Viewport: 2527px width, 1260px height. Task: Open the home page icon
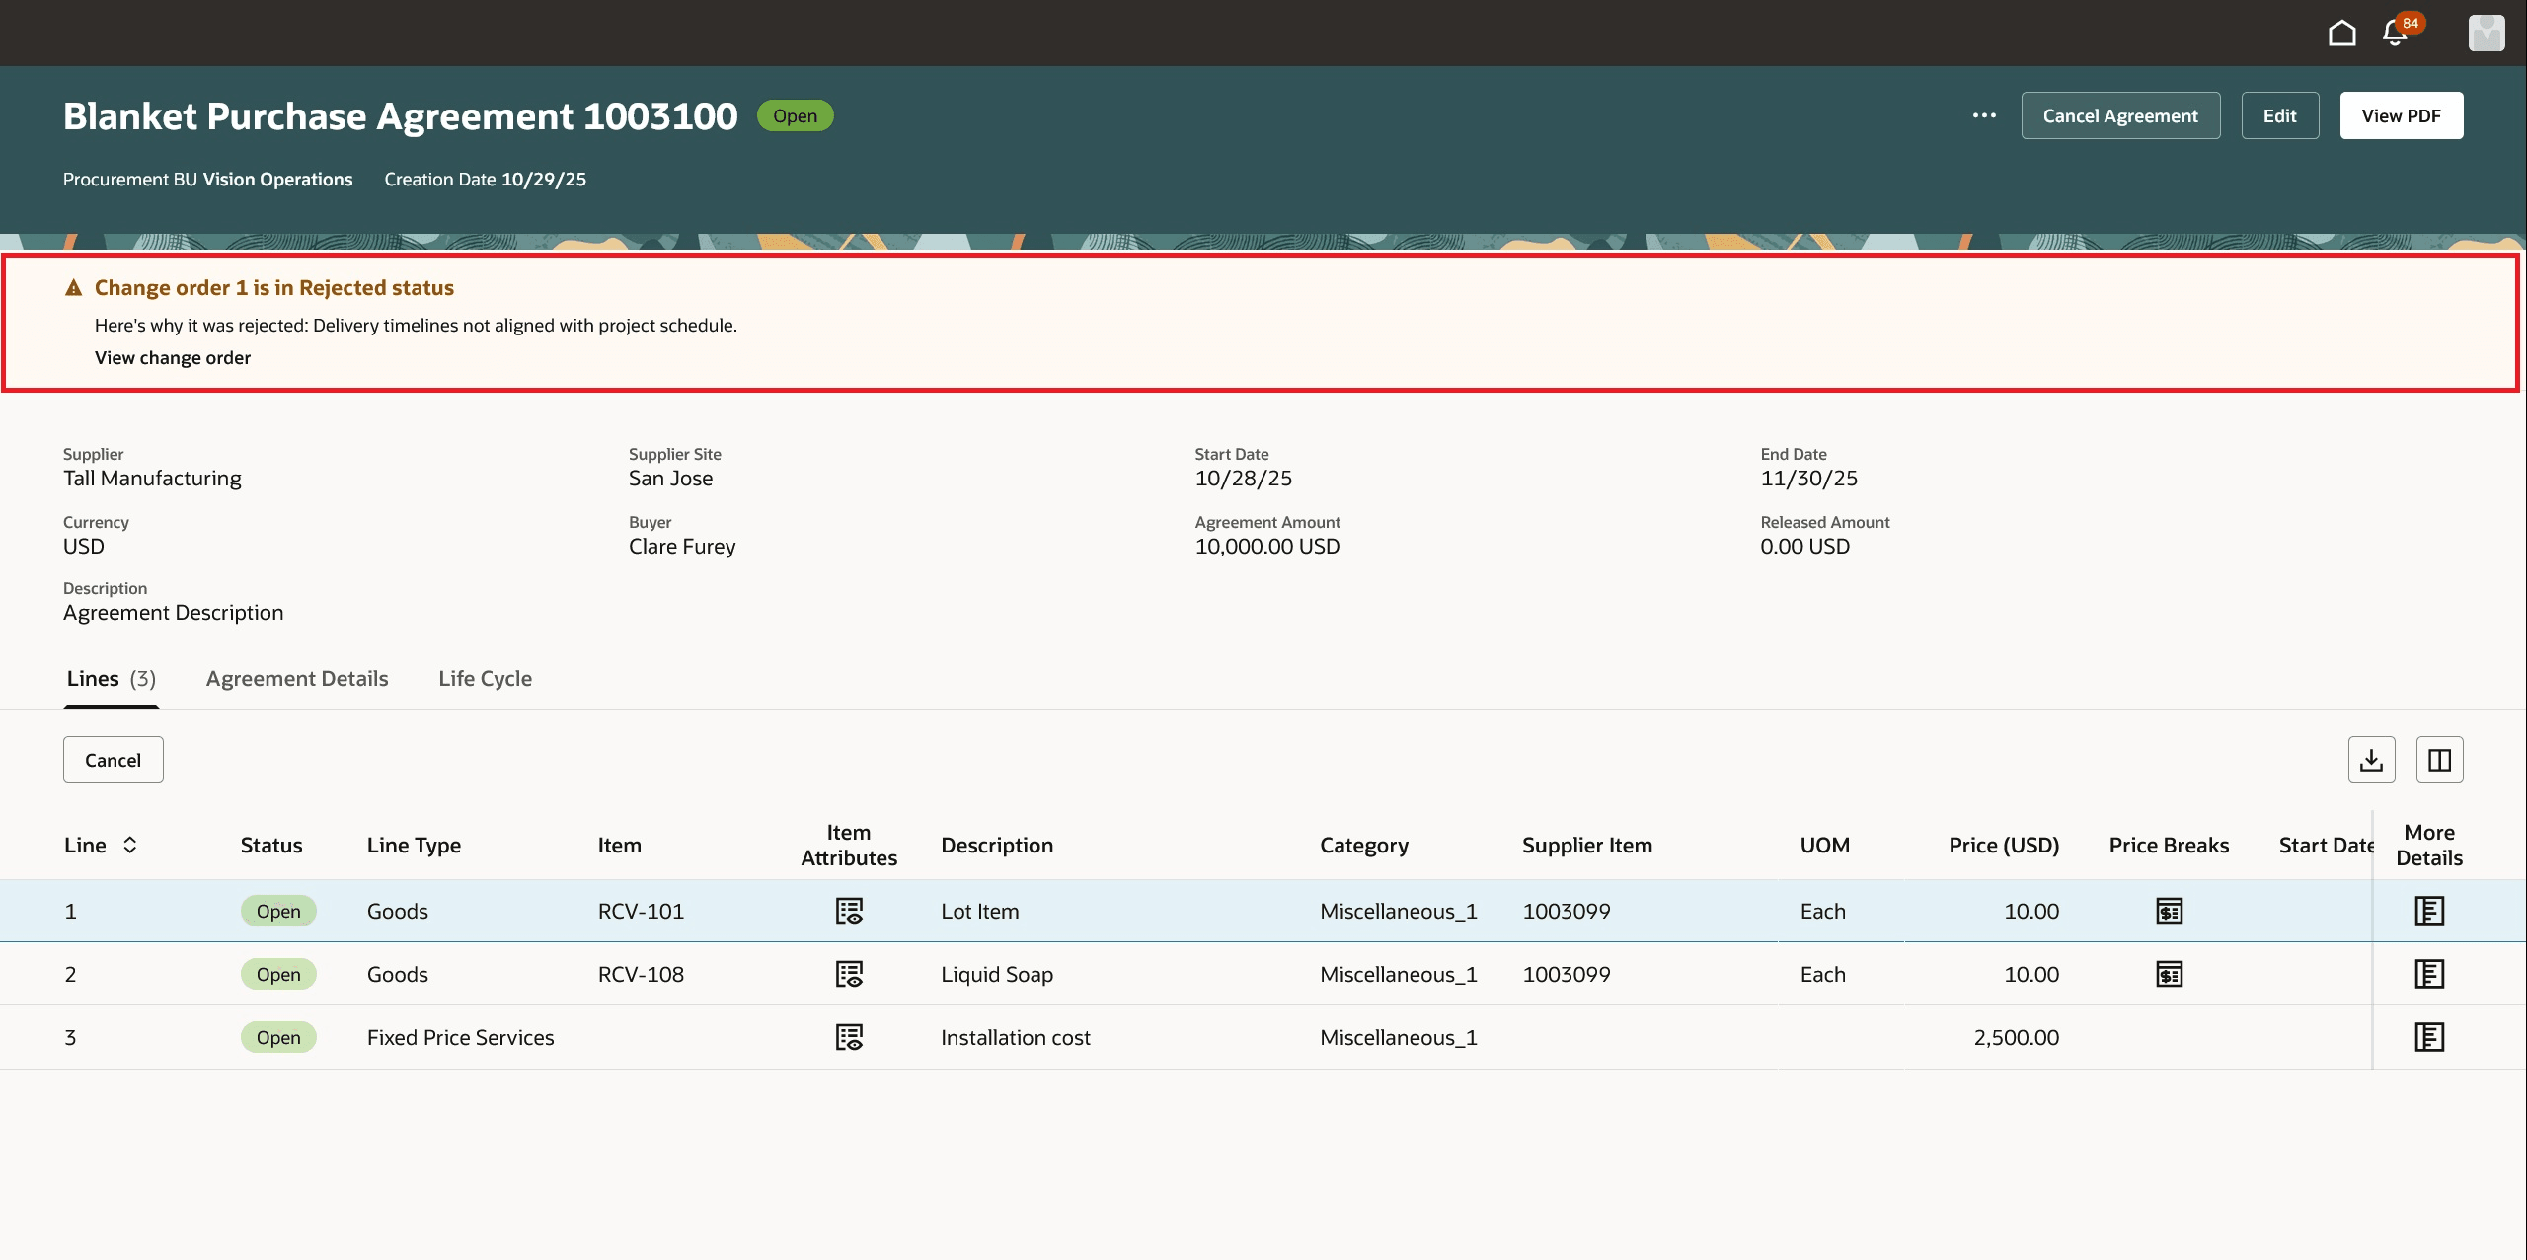tap(2341, 34)
